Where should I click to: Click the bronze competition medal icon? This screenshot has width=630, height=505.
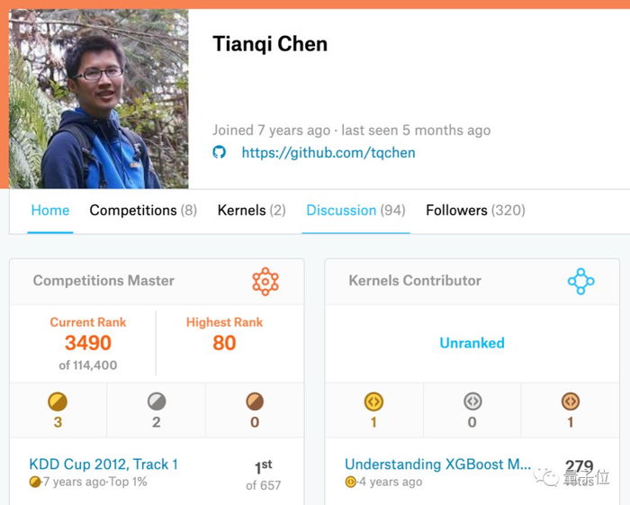255,401
